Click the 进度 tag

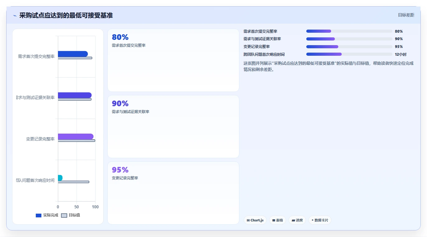point(297,220)
